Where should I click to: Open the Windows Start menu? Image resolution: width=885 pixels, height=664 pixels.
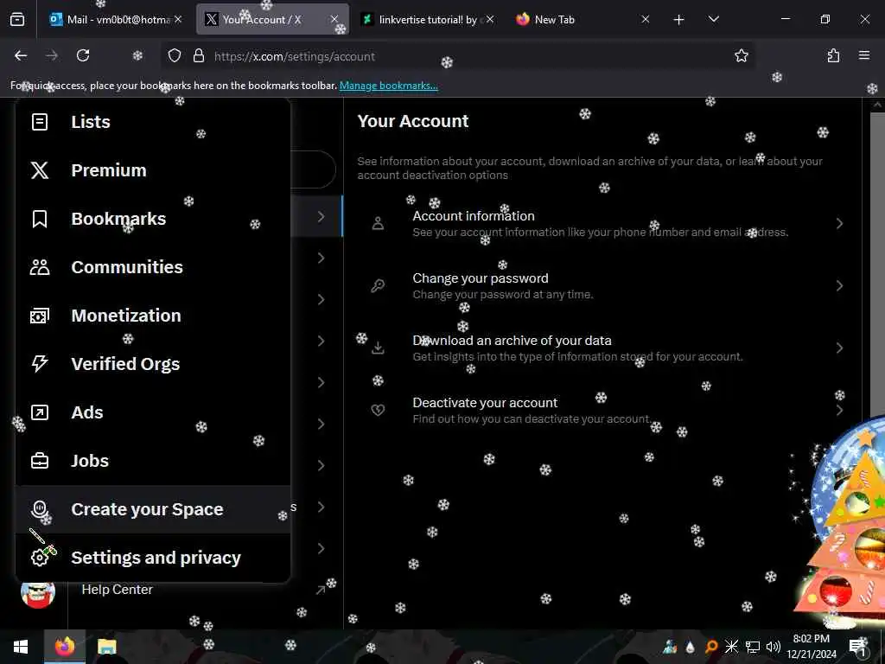[21, 647]
